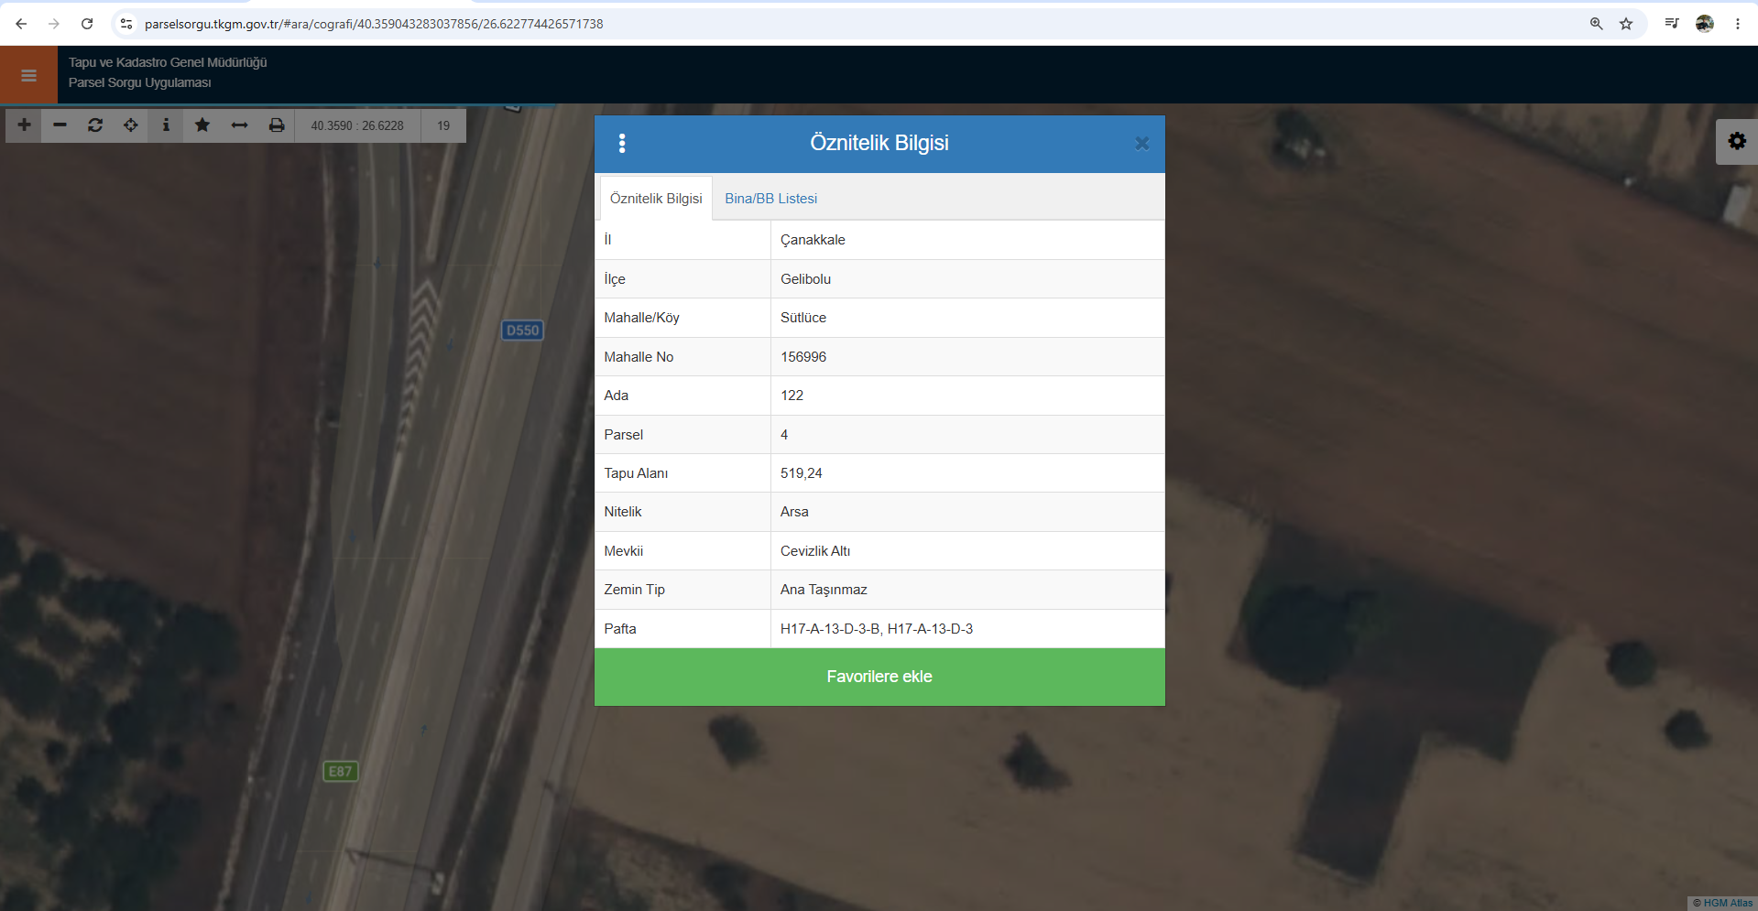The width and height of the screenshot is (1758, 911).
Task: Open the browser profile avatar
Action: 1705,24
